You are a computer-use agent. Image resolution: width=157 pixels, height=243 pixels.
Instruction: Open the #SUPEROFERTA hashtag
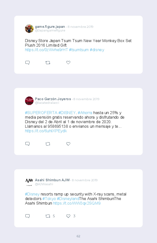point(41,113)
